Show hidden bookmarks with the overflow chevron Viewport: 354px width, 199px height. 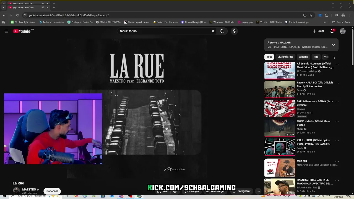[325, 22]
